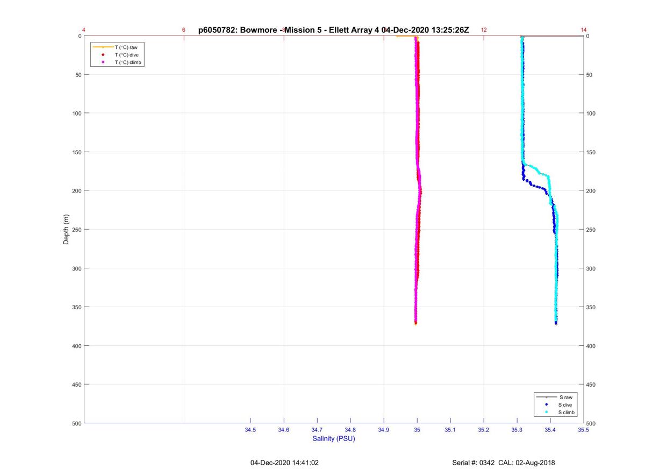The width and height of the screenshot is (645, 476).
Task: Click the 34.8 salinity tick label
Action: pyautogui.click(x=350, y=430)
